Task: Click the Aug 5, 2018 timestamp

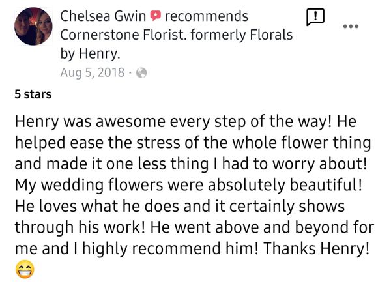Action: click(x=93, y=73)
